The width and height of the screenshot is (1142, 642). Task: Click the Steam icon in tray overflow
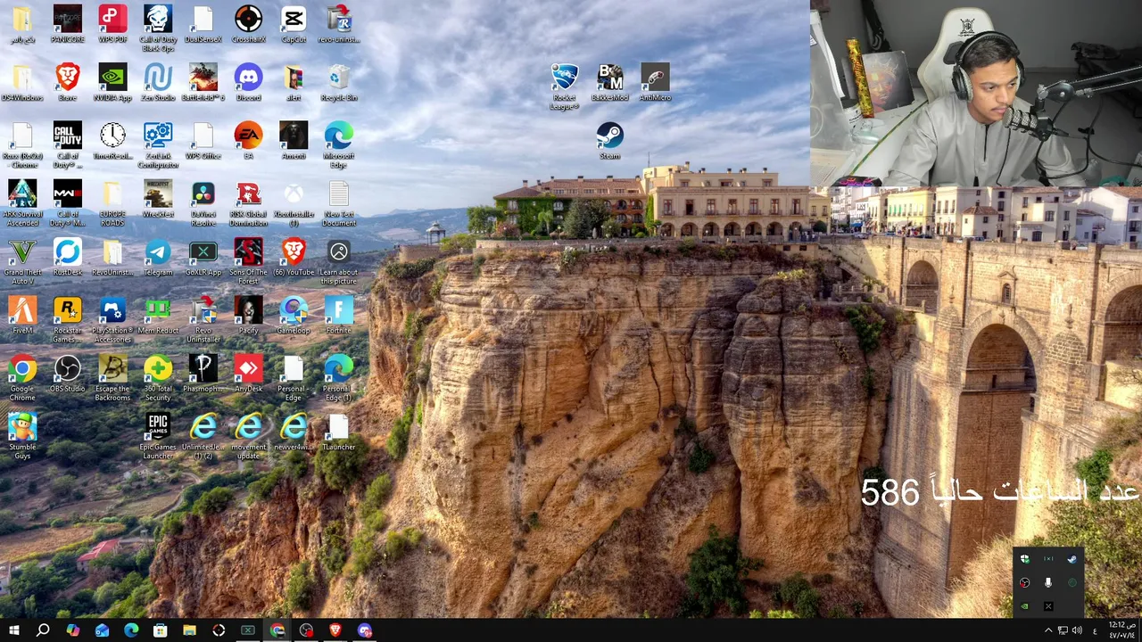(x=1072, y=559)
